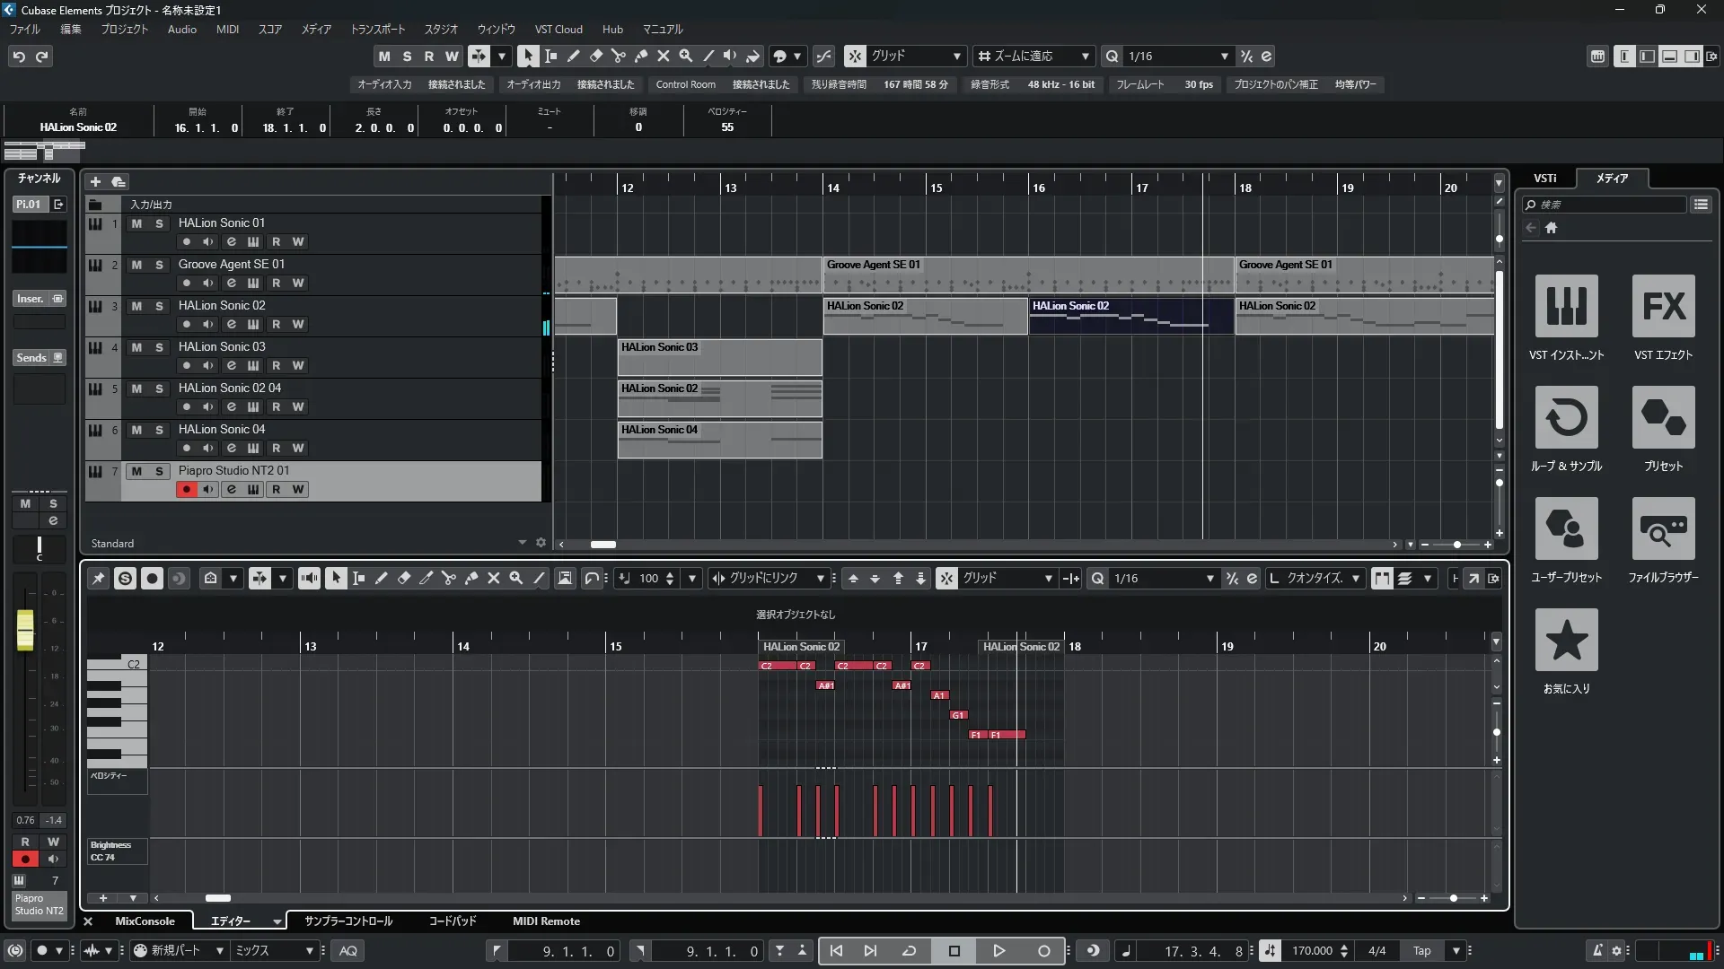Select the Scissors split tool in main toolbar

coord(618,56)
